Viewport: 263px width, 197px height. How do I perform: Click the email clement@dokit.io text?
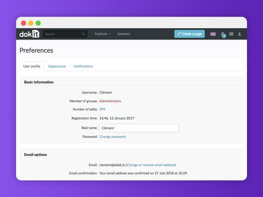(x=112, y=165)
